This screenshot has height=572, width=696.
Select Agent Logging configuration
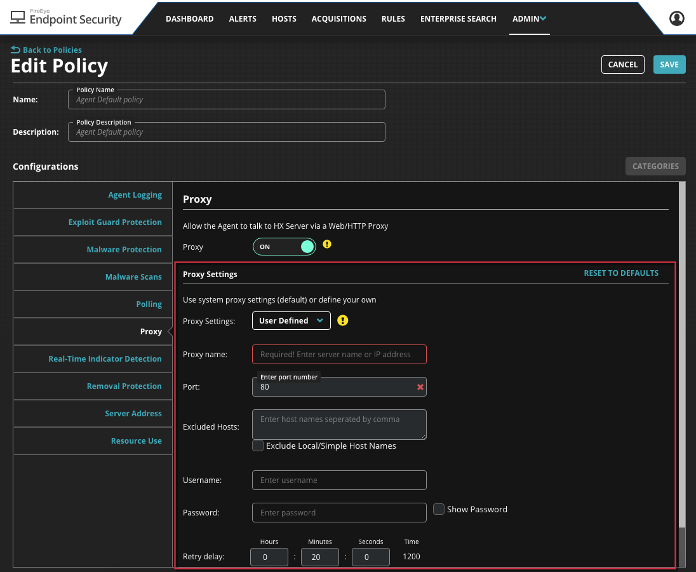click(93, 195)
